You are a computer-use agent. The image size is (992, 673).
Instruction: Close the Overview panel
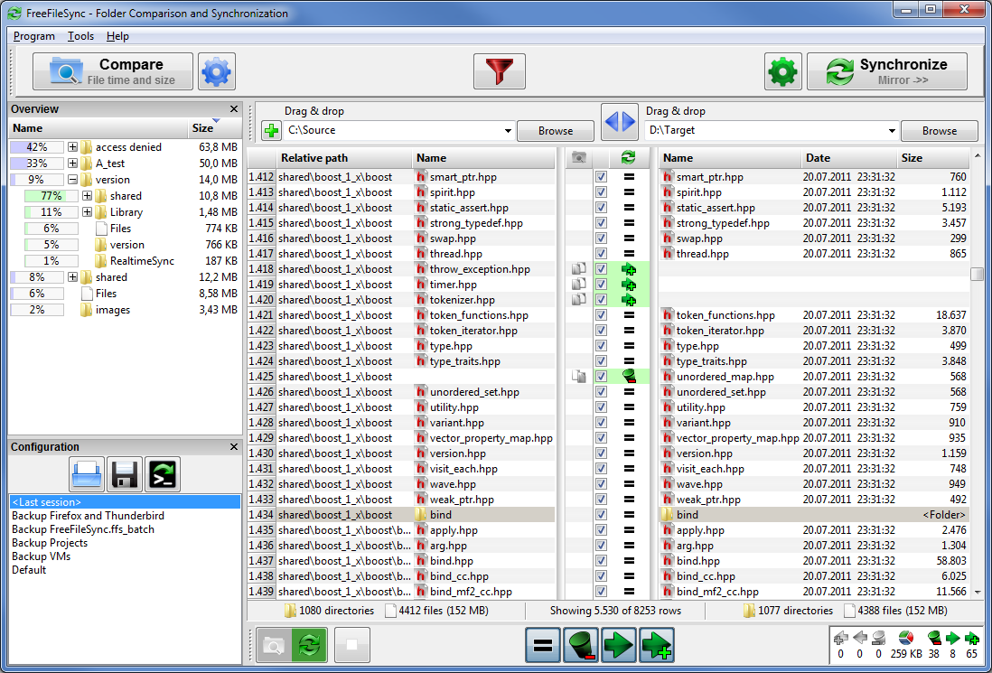(x=233, y=108)
